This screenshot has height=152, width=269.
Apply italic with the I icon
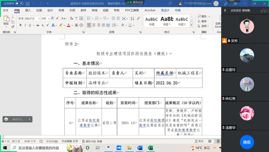(x=25, y=25)
